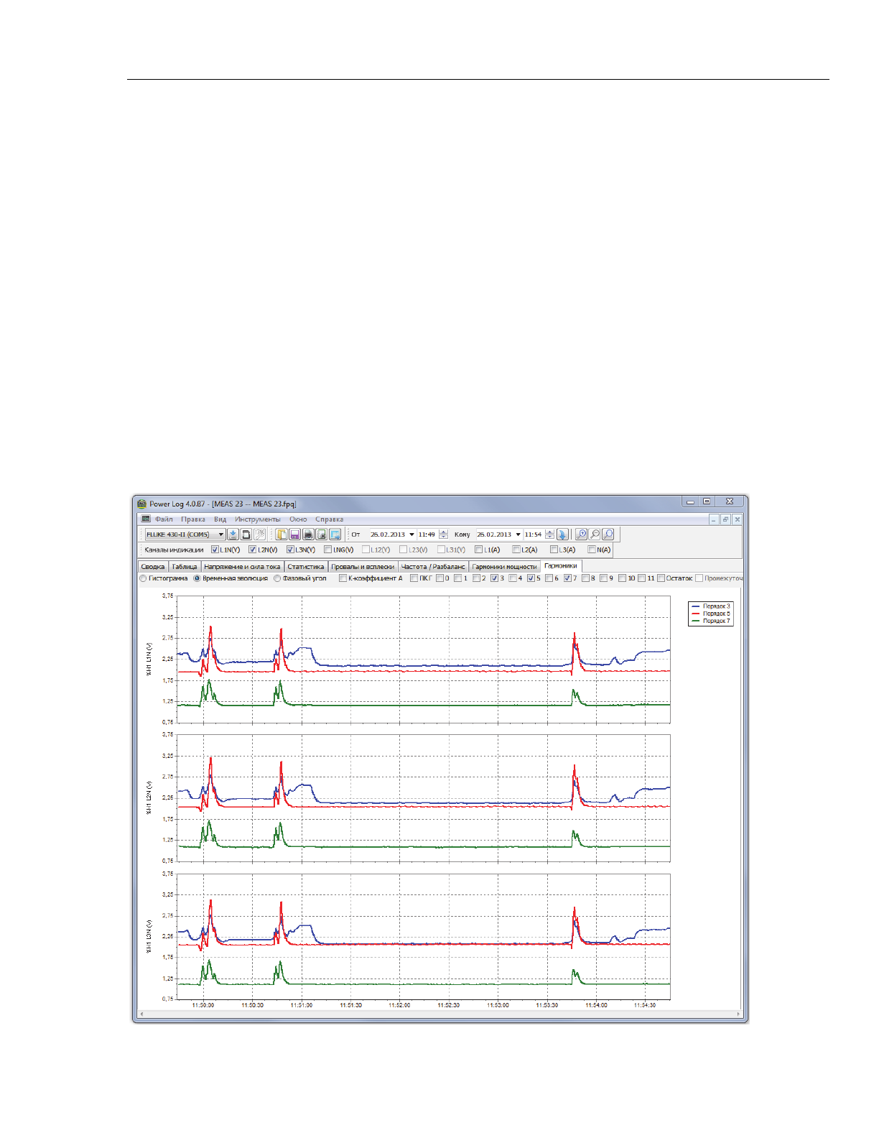Click the zoom in magnifier icon
This screenshot has width=879, height=1138.
coord(582,535)
